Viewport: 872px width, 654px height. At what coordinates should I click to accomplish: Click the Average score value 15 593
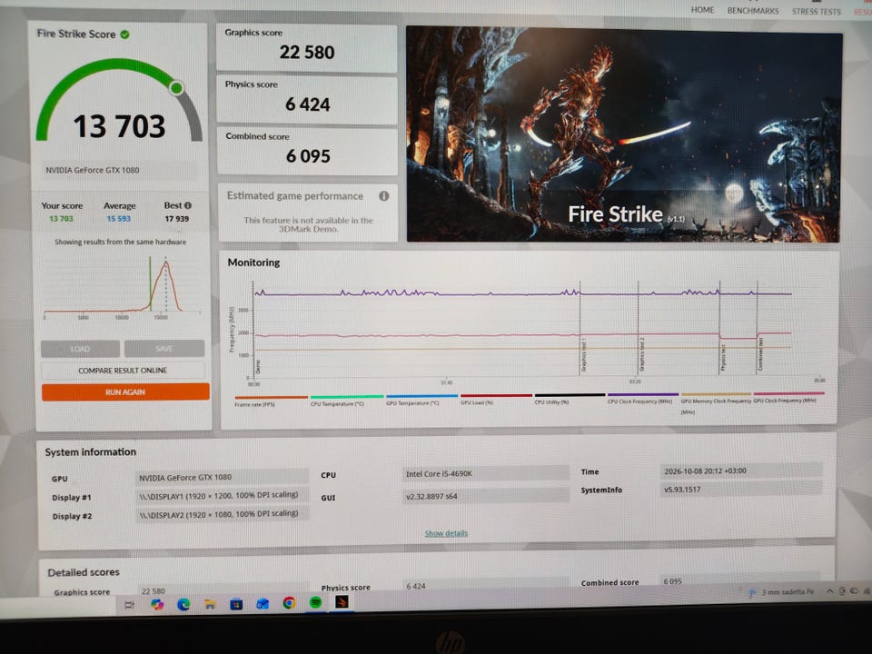[x=118, y=219]
